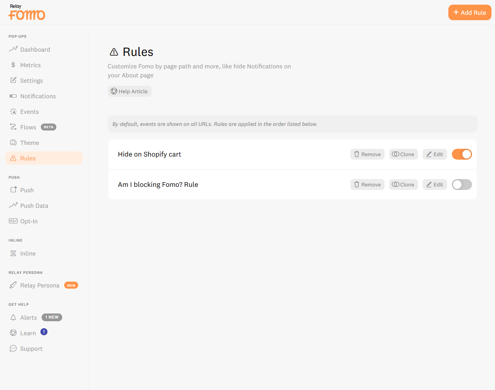Viewport: 495px width, 390px height.
Task: Click the INLINE section label
Action: tap(16, 240)
